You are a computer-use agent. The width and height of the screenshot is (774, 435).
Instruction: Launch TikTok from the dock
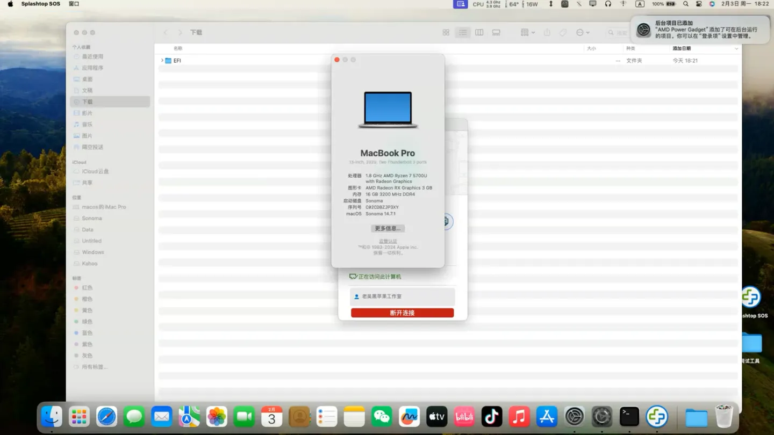[x=491, y=417]
